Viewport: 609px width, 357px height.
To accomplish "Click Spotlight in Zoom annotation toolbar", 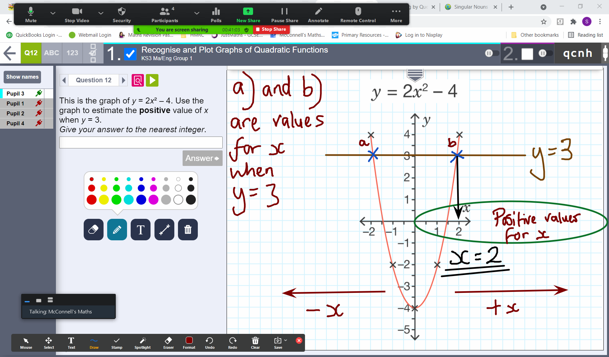I will tap(143, 343).
